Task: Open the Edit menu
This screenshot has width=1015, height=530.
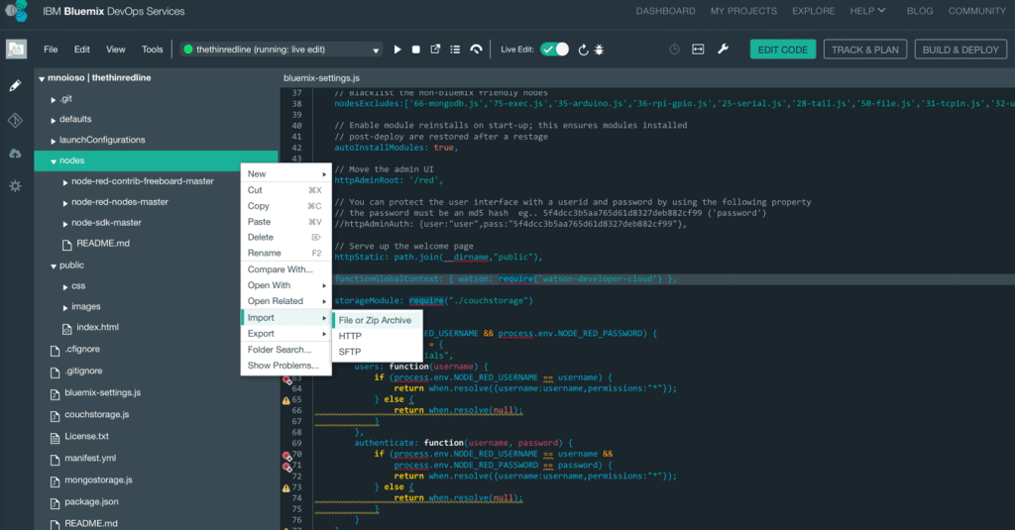Action: tap(81, 50)
